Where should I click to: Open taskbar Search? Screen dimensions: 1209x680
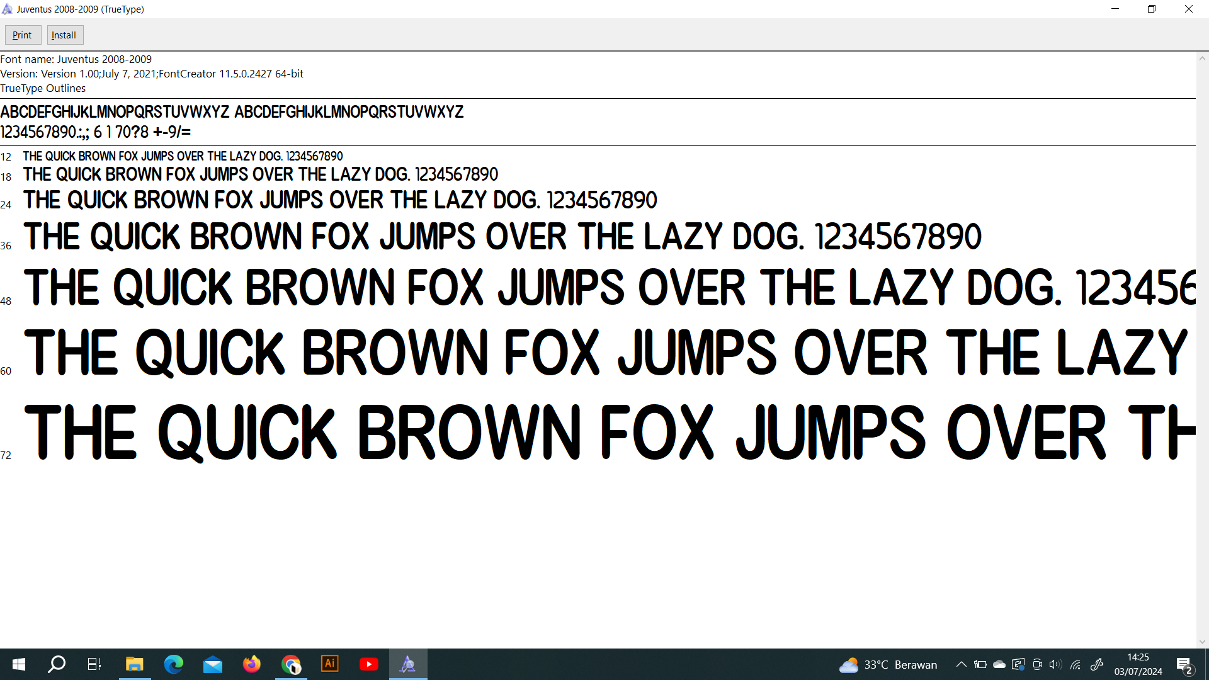coord(57,664)
